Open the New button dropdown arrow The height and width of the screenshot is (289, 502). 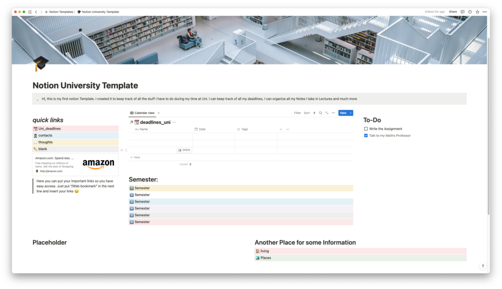351,113
